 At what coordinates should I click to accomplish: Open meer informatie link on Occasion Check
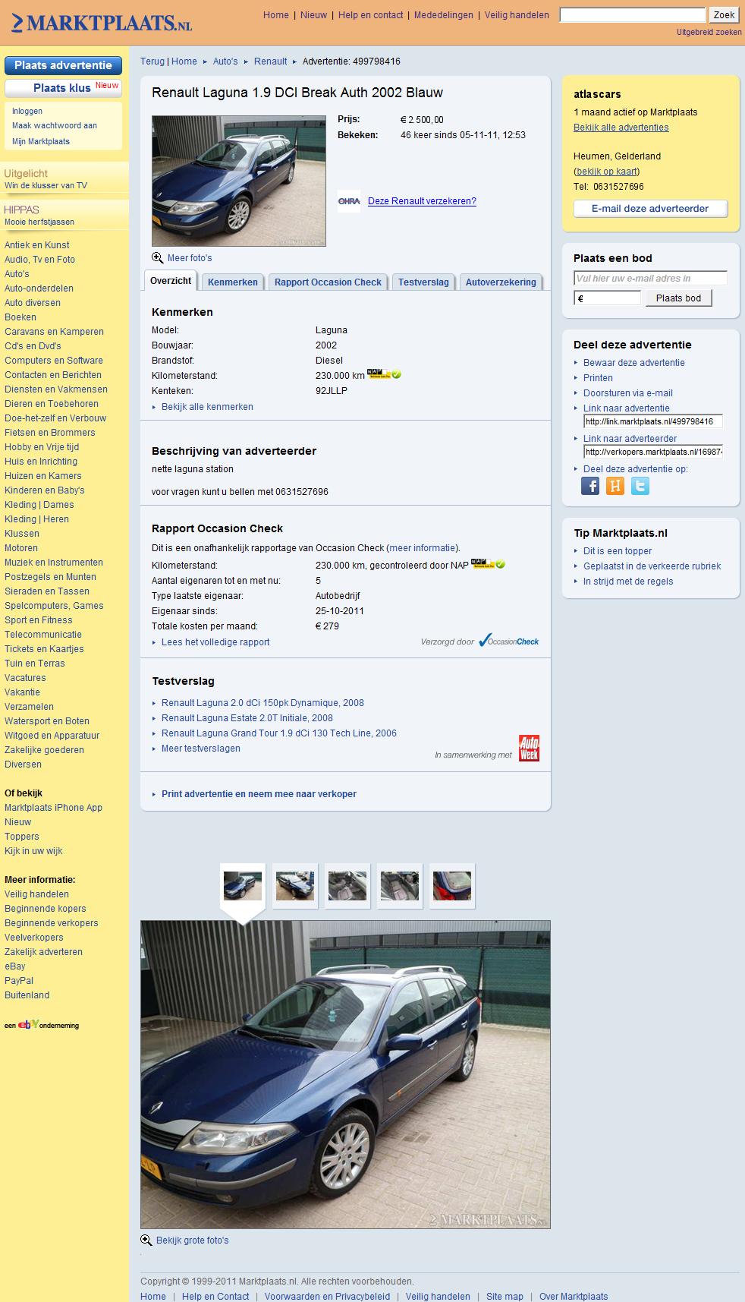(x=423, y=548)
